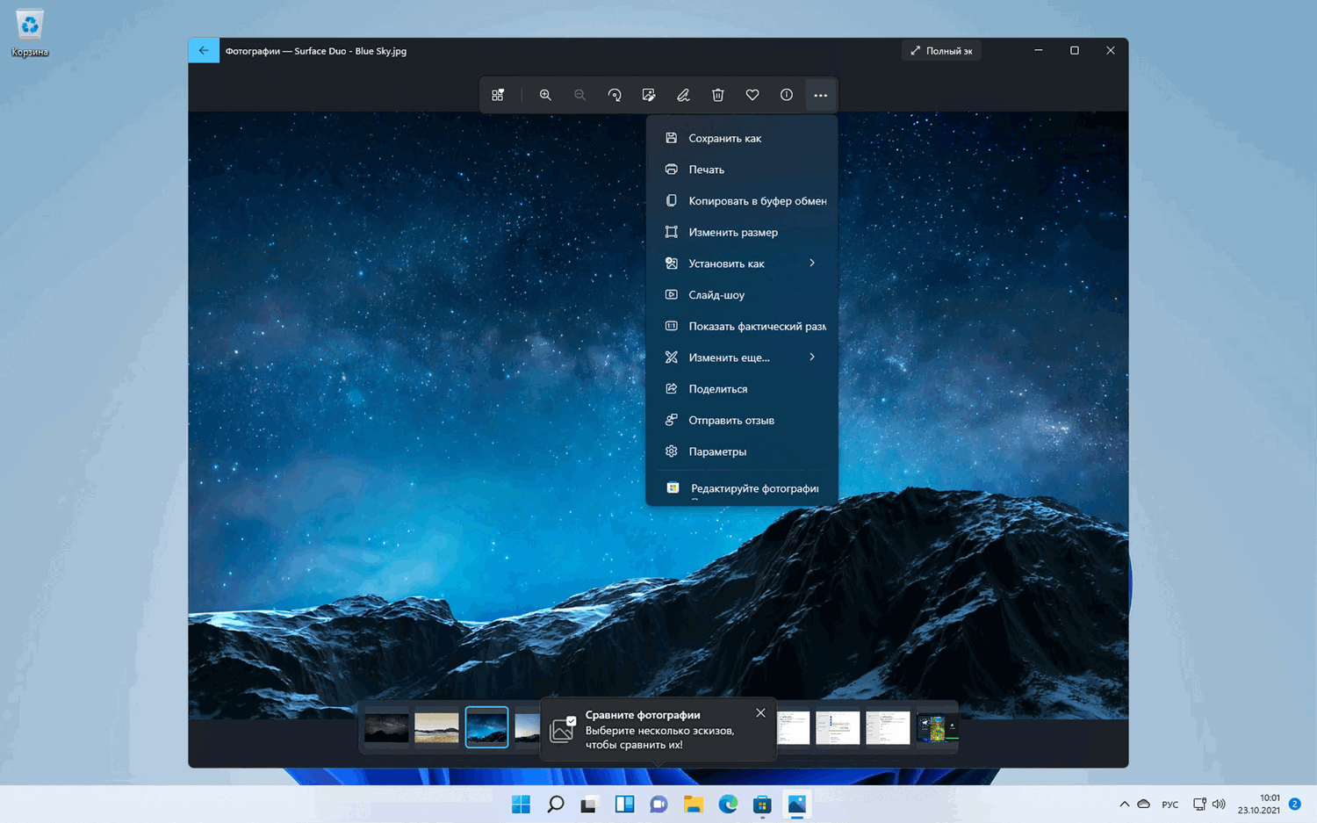Open File Explorer from taskbar
The width and height of the screenshot is (1317, 823).
pos(693,805)
